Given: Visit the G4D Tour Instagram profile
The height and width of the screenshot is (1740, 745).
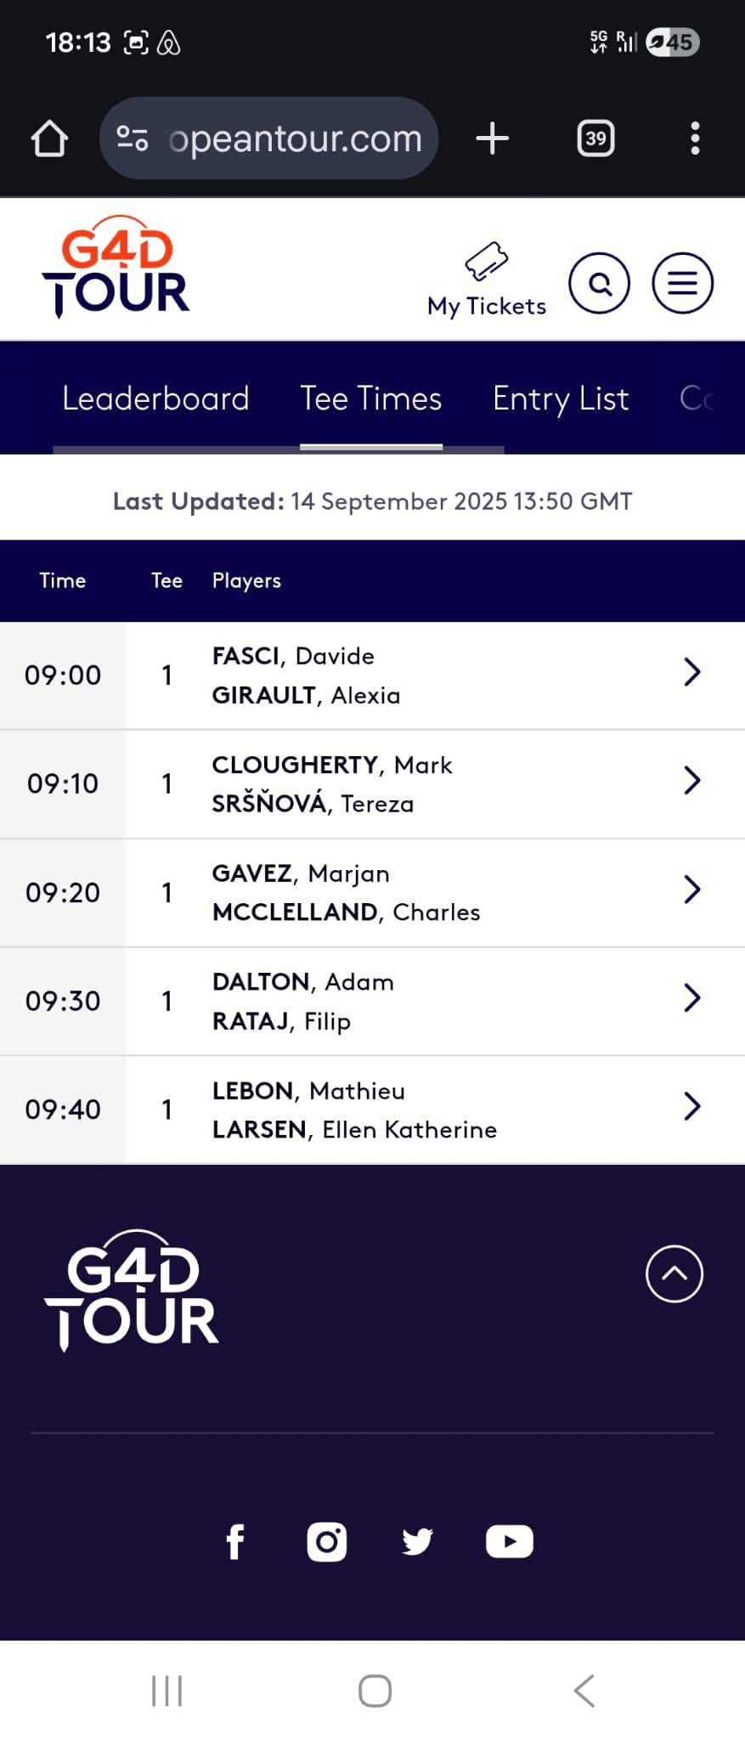Looking at the screenshot, I should pos(327,1542).
